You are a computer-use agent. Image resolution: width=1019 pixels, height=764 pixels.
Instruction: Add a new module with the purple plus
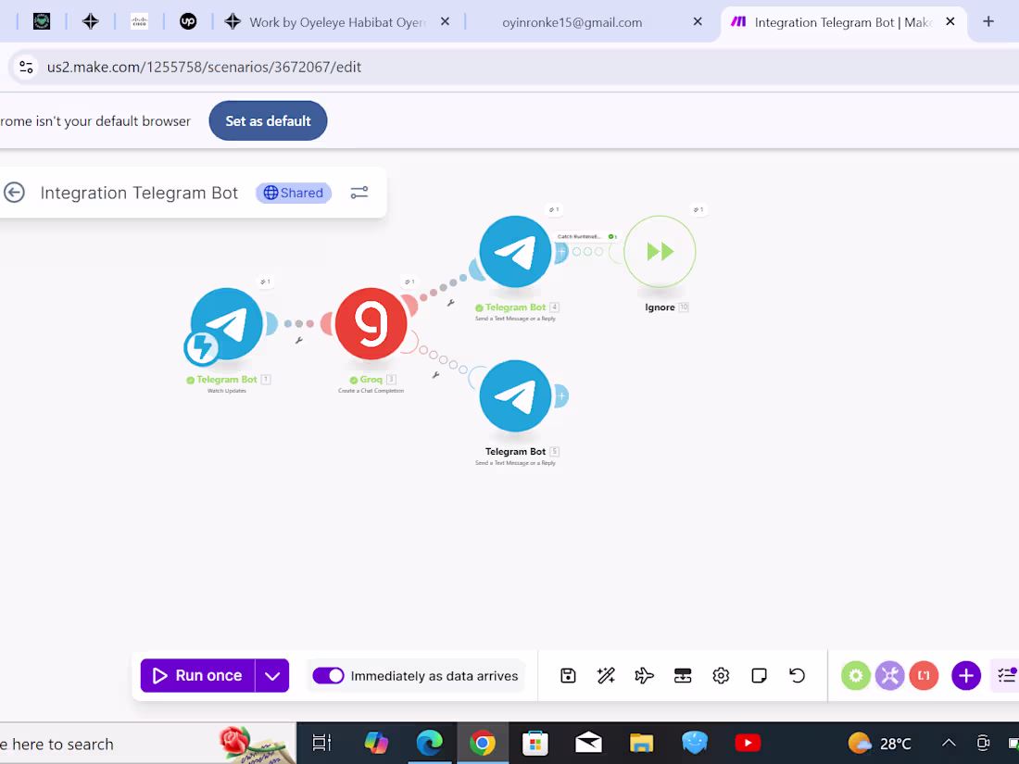click(x=966, y=675)
